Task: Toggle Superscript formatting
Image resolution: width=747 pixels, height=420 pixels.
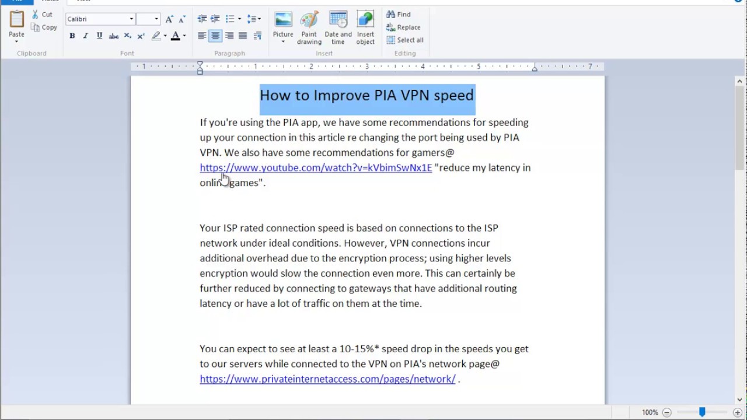Action: (x=141, y=36)
